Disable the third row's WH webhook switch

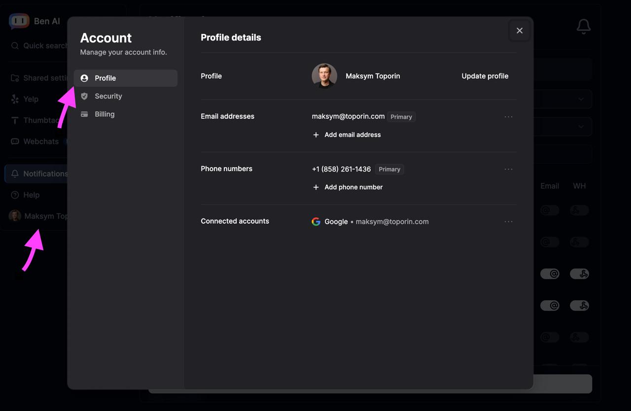pyautogui.click(x=579, y=274)
